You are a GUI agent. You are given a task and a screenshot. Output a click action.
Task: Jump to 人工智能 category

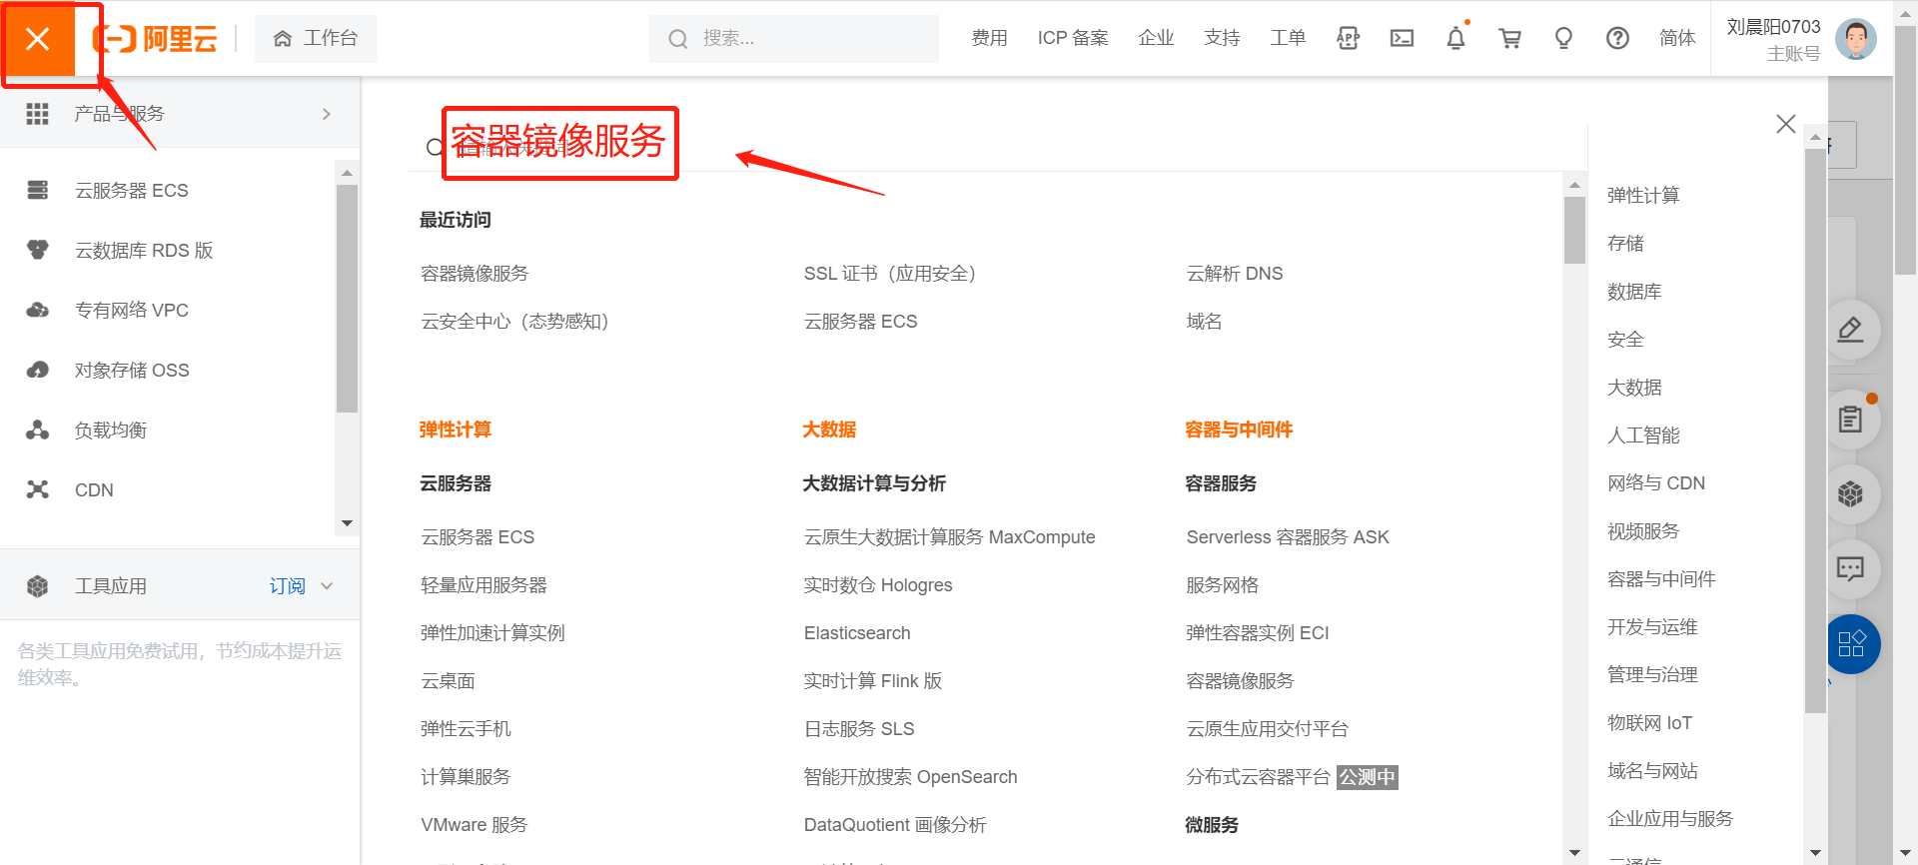(x=1642, y=435)
